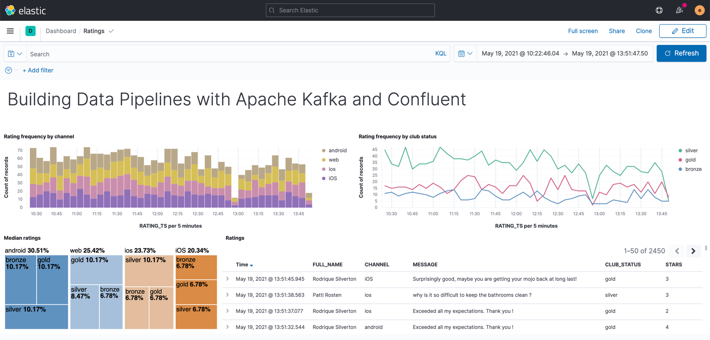Open the Ratings breadcrumb dropdown
Viewport: 710px width, 340px height.
[98, 31]
